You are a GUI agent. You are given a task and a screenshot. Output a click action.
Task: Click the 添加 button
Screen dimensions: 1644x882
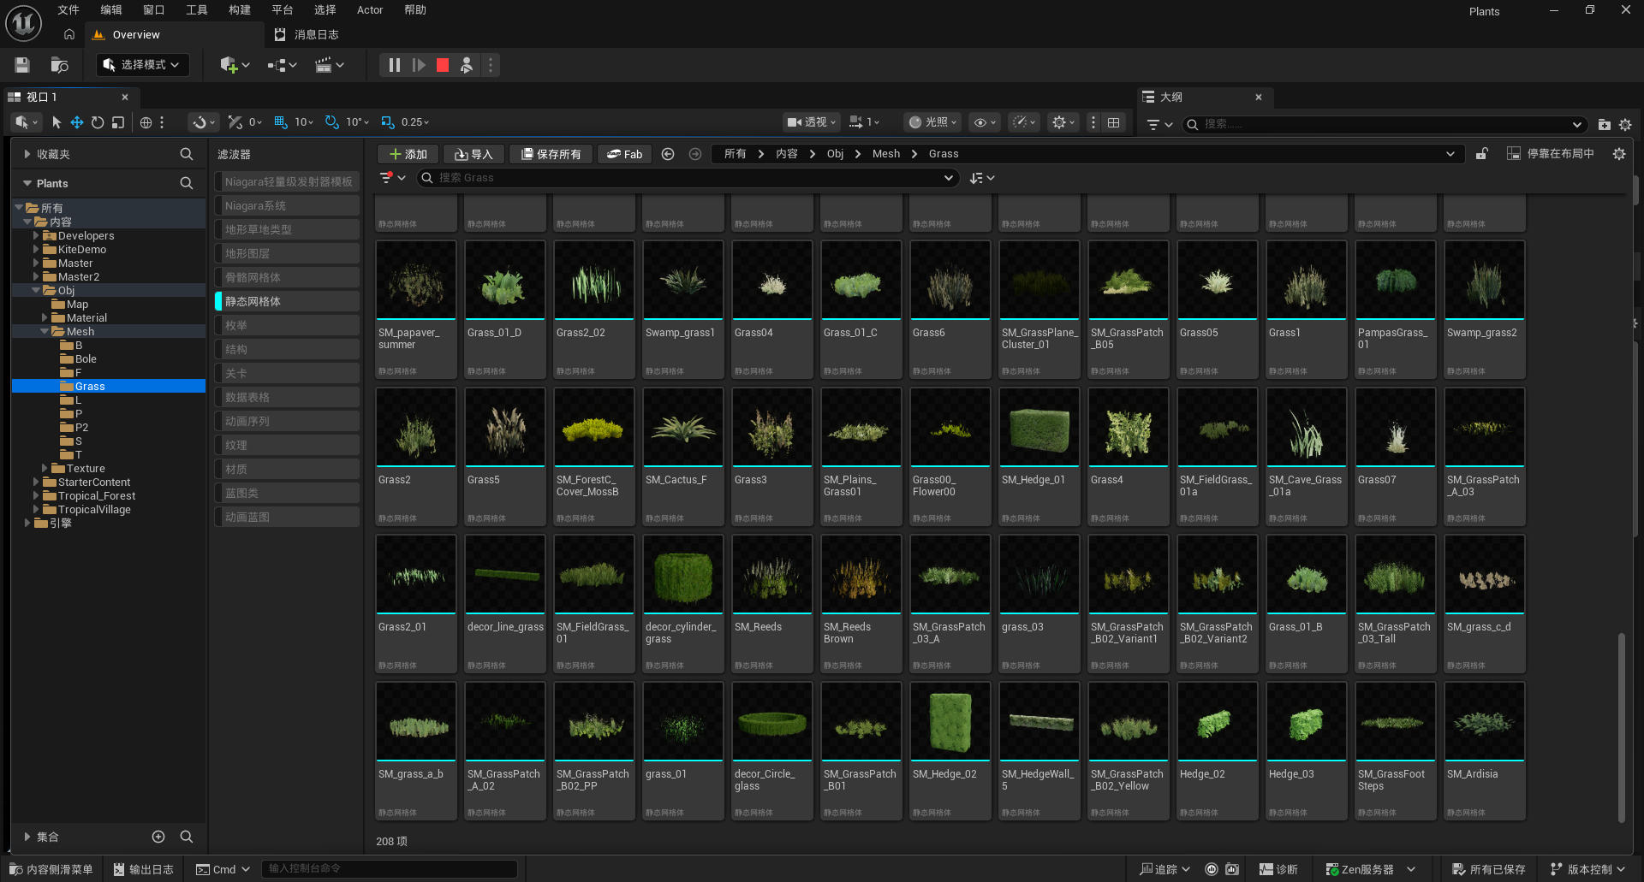pos(408,154)
